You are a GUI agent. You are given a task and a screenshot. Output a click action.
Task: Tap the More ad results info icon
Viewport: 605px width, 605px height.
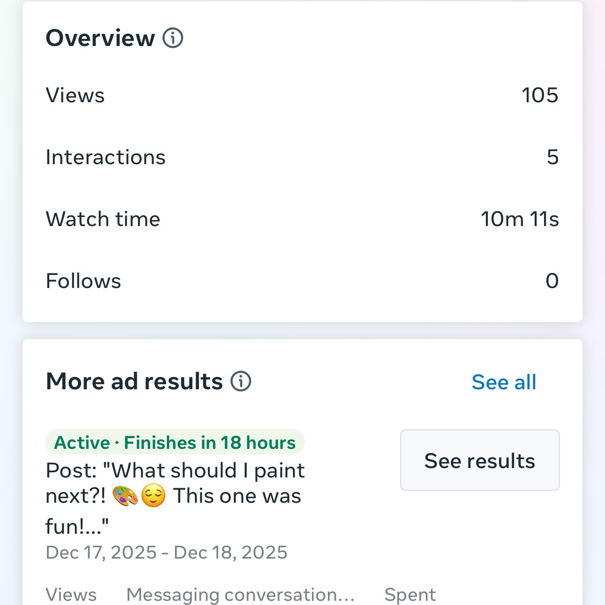point(241,381)
